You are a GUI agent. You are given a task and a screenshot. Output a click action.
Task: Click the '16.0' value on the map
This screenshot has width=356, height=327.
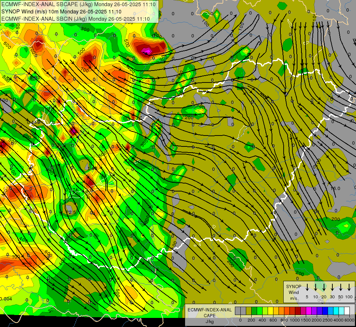[x=335, y=188]
